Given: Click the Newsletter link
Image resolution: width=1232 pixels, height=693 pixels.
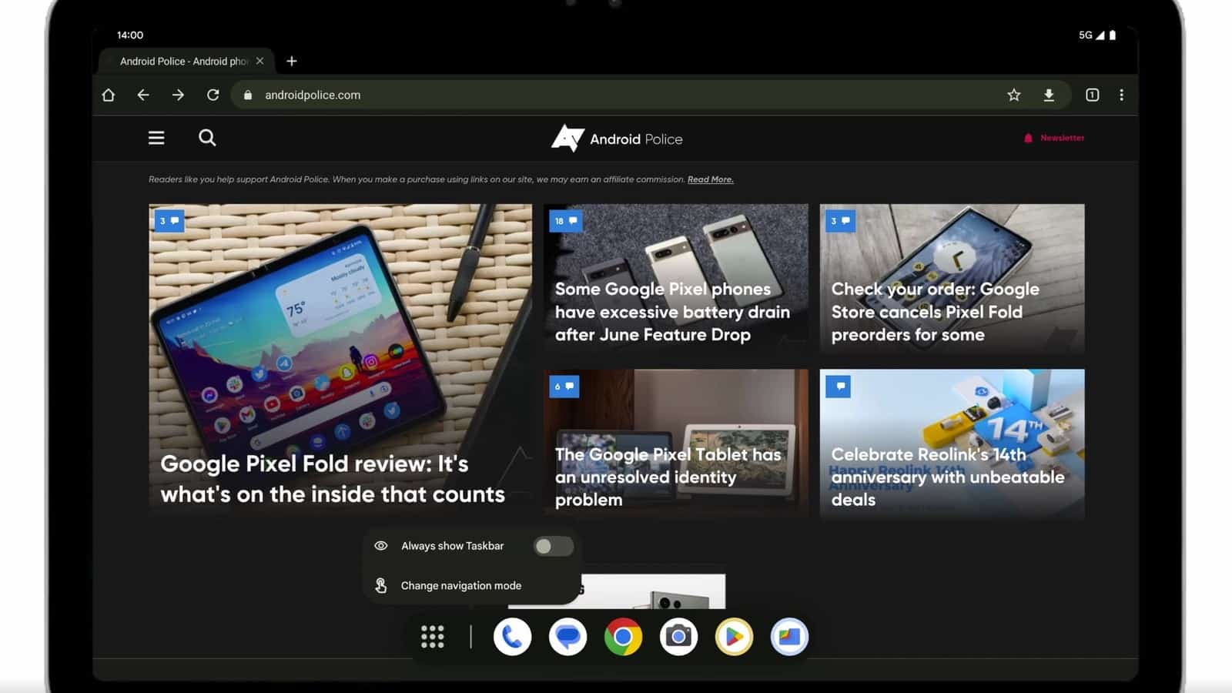Looking at the screenshot, I should pos(1054,138).
